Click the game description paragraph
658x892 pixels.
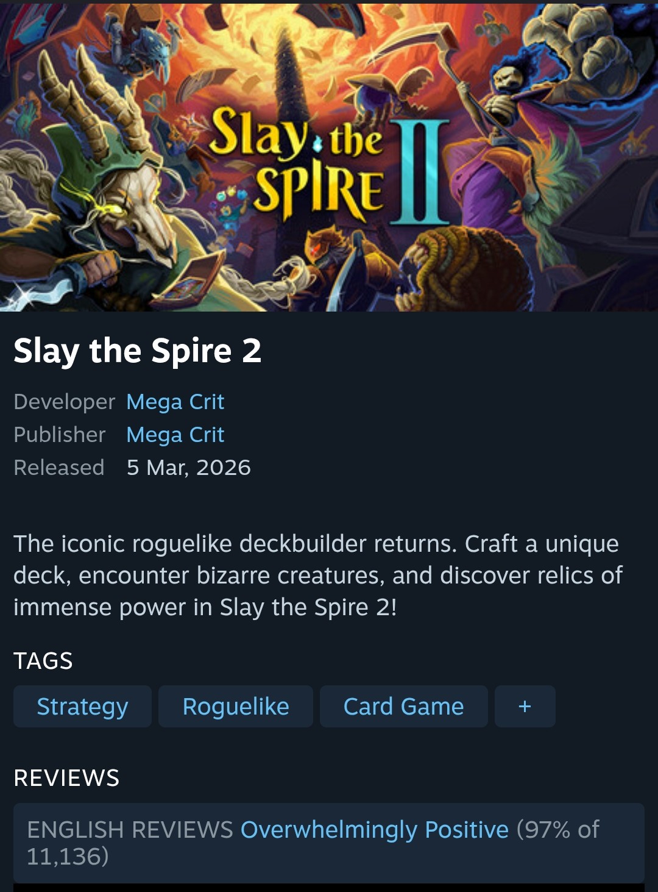317,576
